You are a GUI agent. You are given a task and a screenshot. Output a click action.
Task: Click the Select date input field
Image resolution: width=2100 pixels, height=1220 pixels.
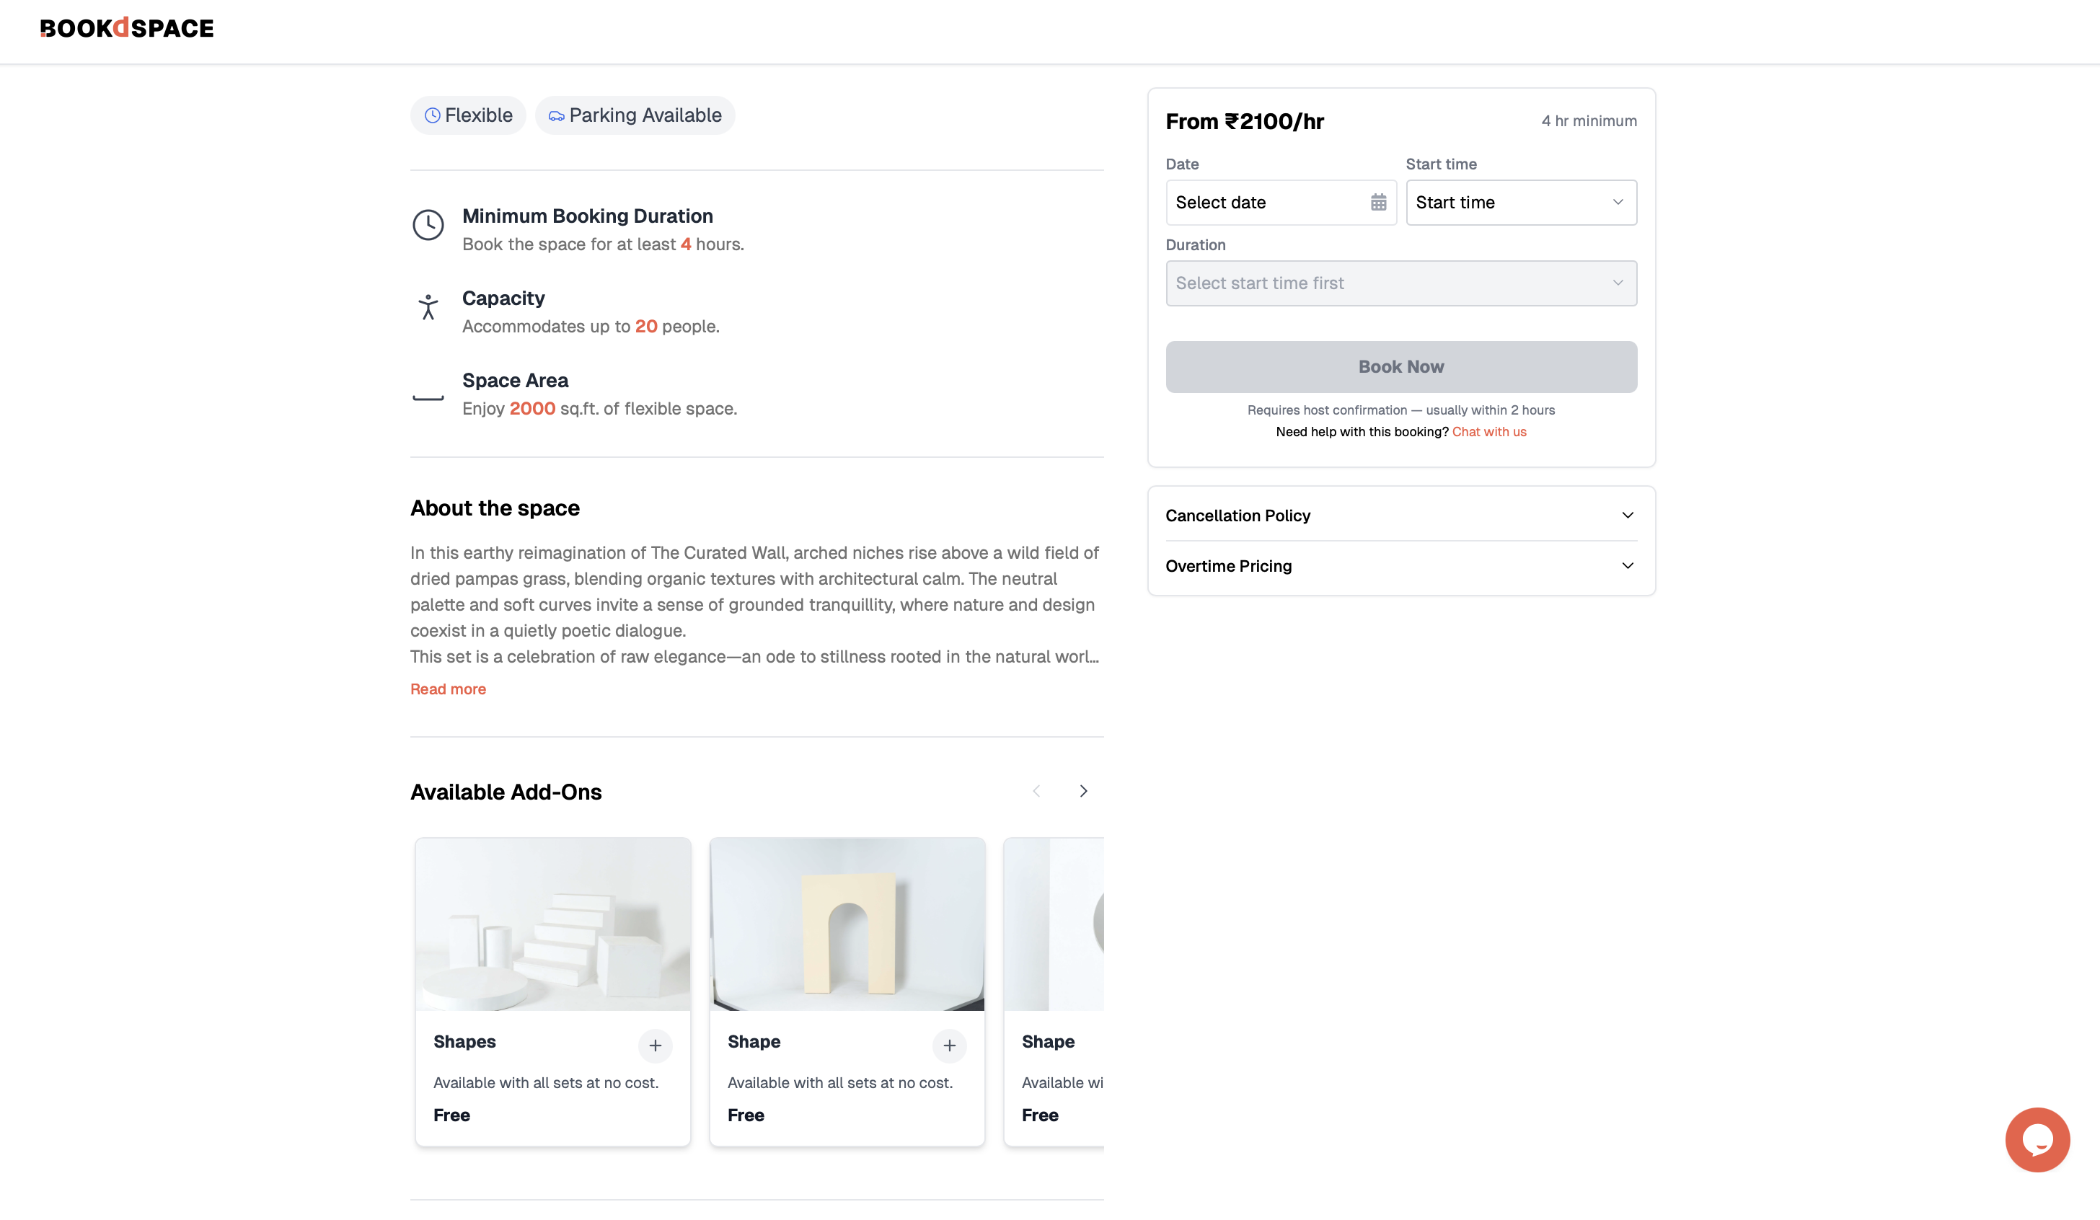click(x=1281, y=203)
